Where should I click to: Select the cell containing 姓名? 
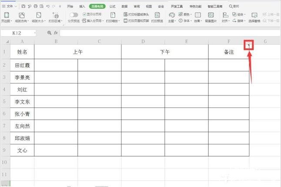point(22,52)
